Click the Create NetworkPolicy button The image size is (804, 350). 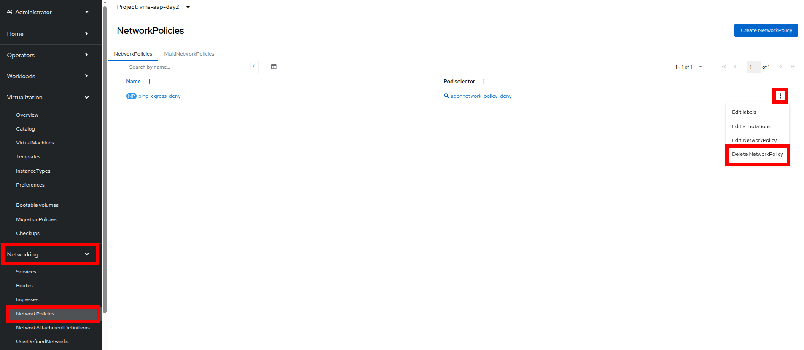pyautogui.click(x=766, y=30)
